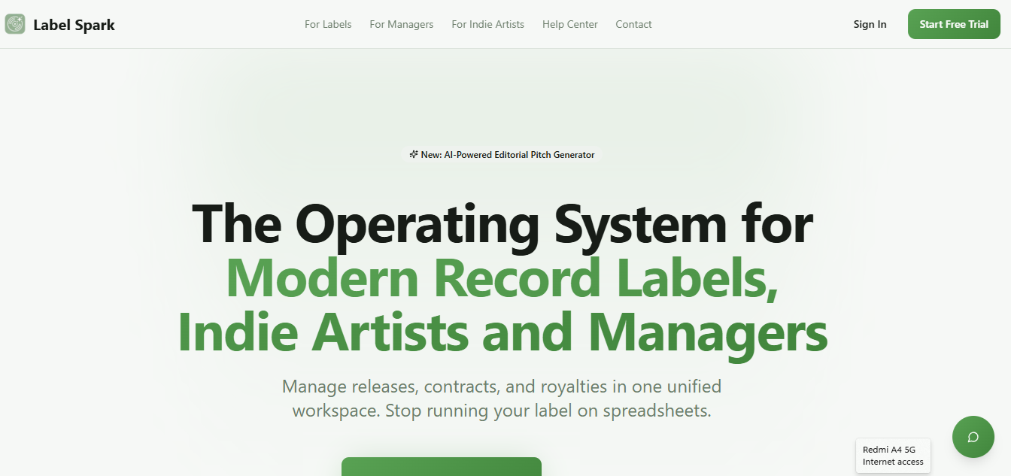Open the For Labels page
This screenshot has height=476, width=1011.
point(328,24)
